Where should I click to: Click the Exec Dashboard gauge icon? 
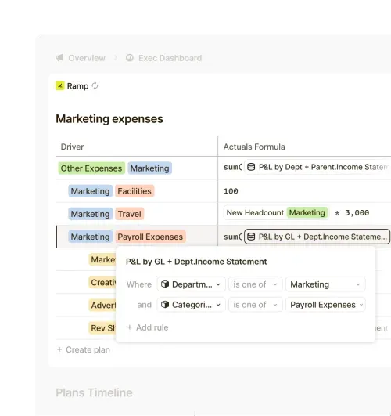click(130, 58)
